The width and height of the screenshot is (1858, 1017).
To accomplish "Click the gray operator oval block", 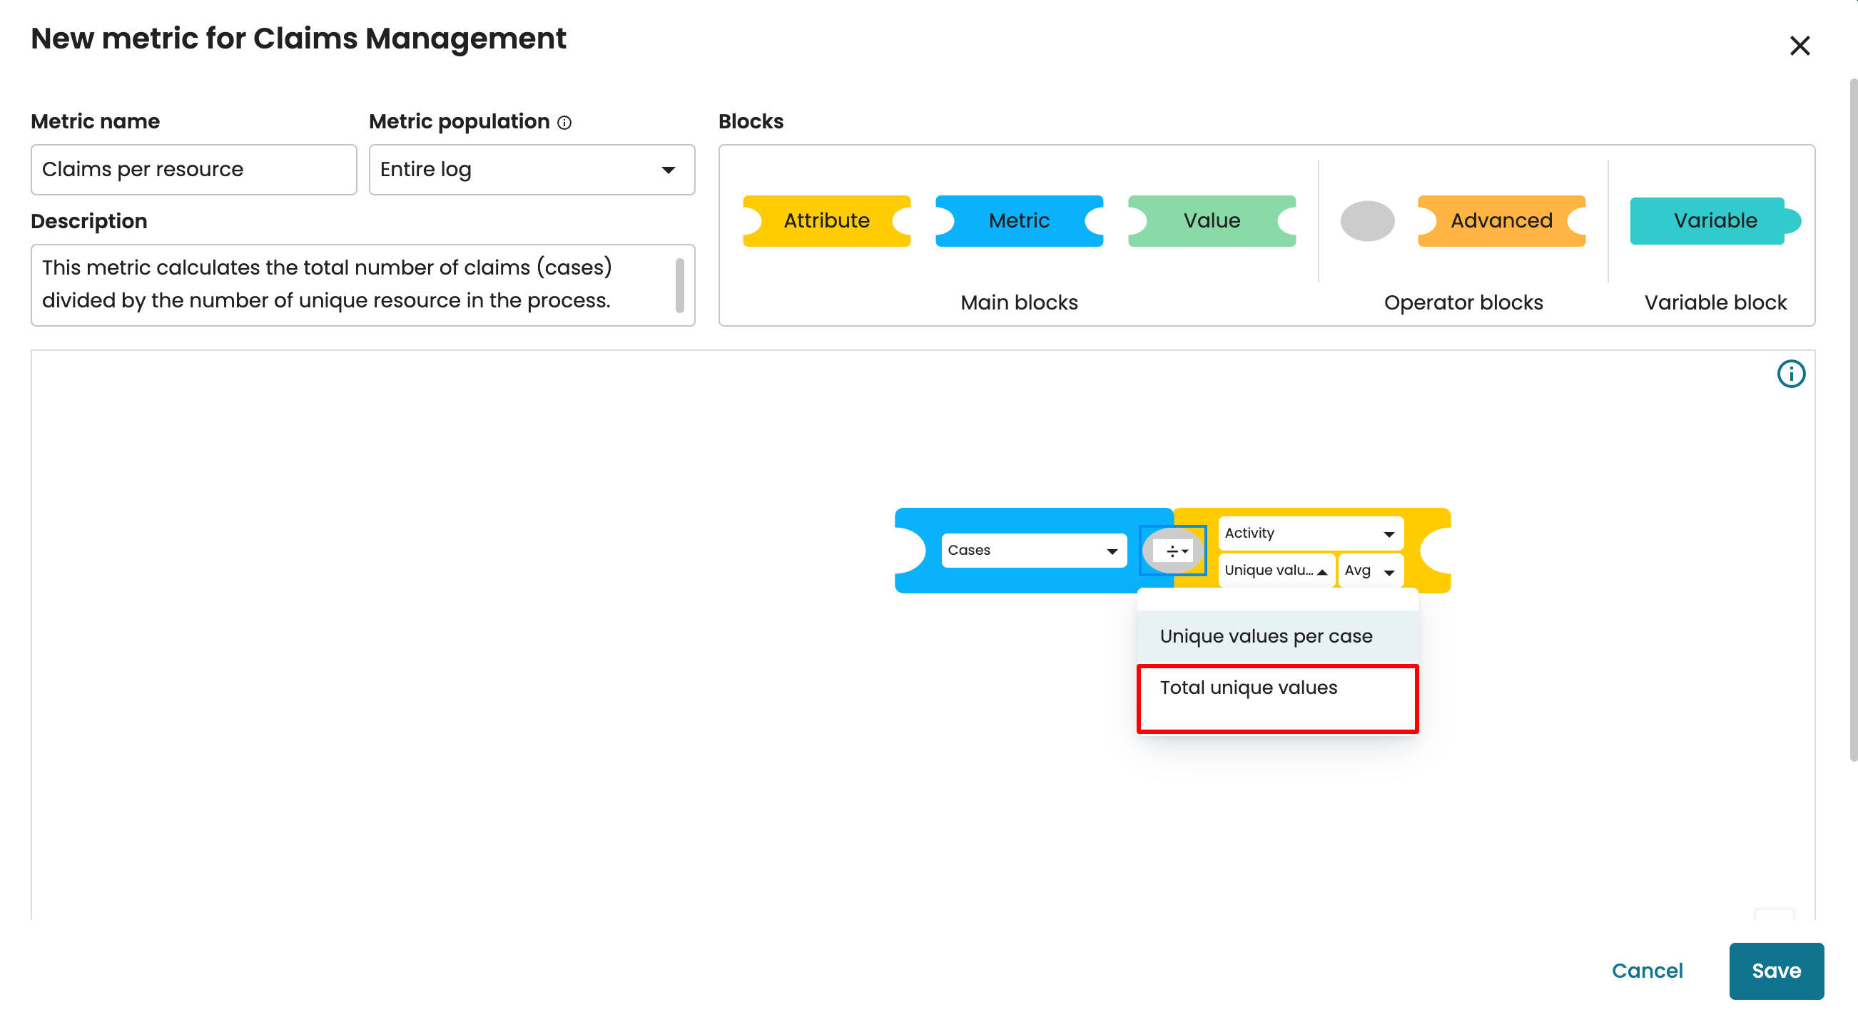I will [x=1367, y=220].
